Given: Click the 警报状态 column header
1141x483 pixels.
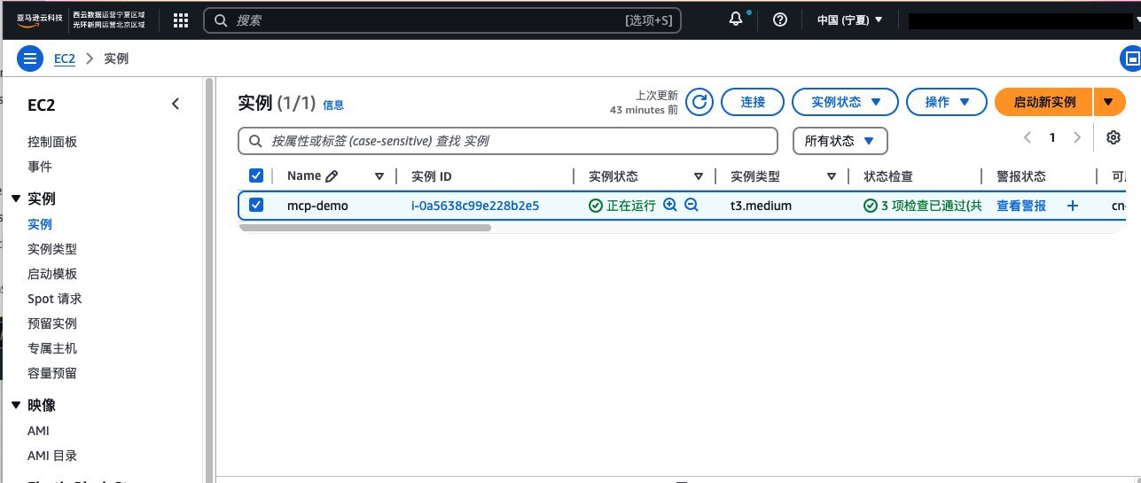Looking at the screenshot, I should pos(1021,176).
